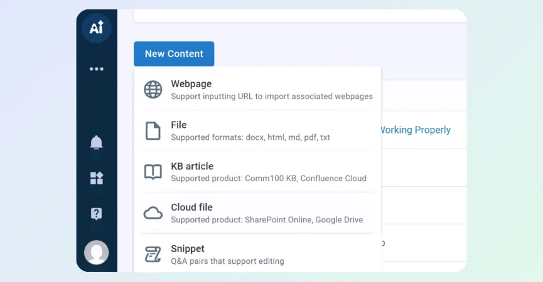543x282 pixels.
Task: Click the partially hidden blue link right of menu
Action: click(x=383, y=243)
